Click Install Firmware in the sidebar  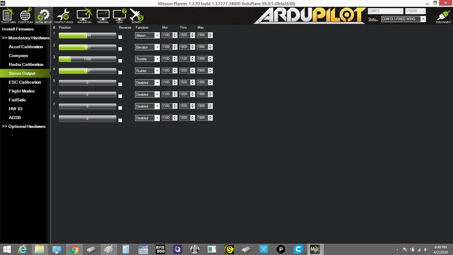click(18, 29)
